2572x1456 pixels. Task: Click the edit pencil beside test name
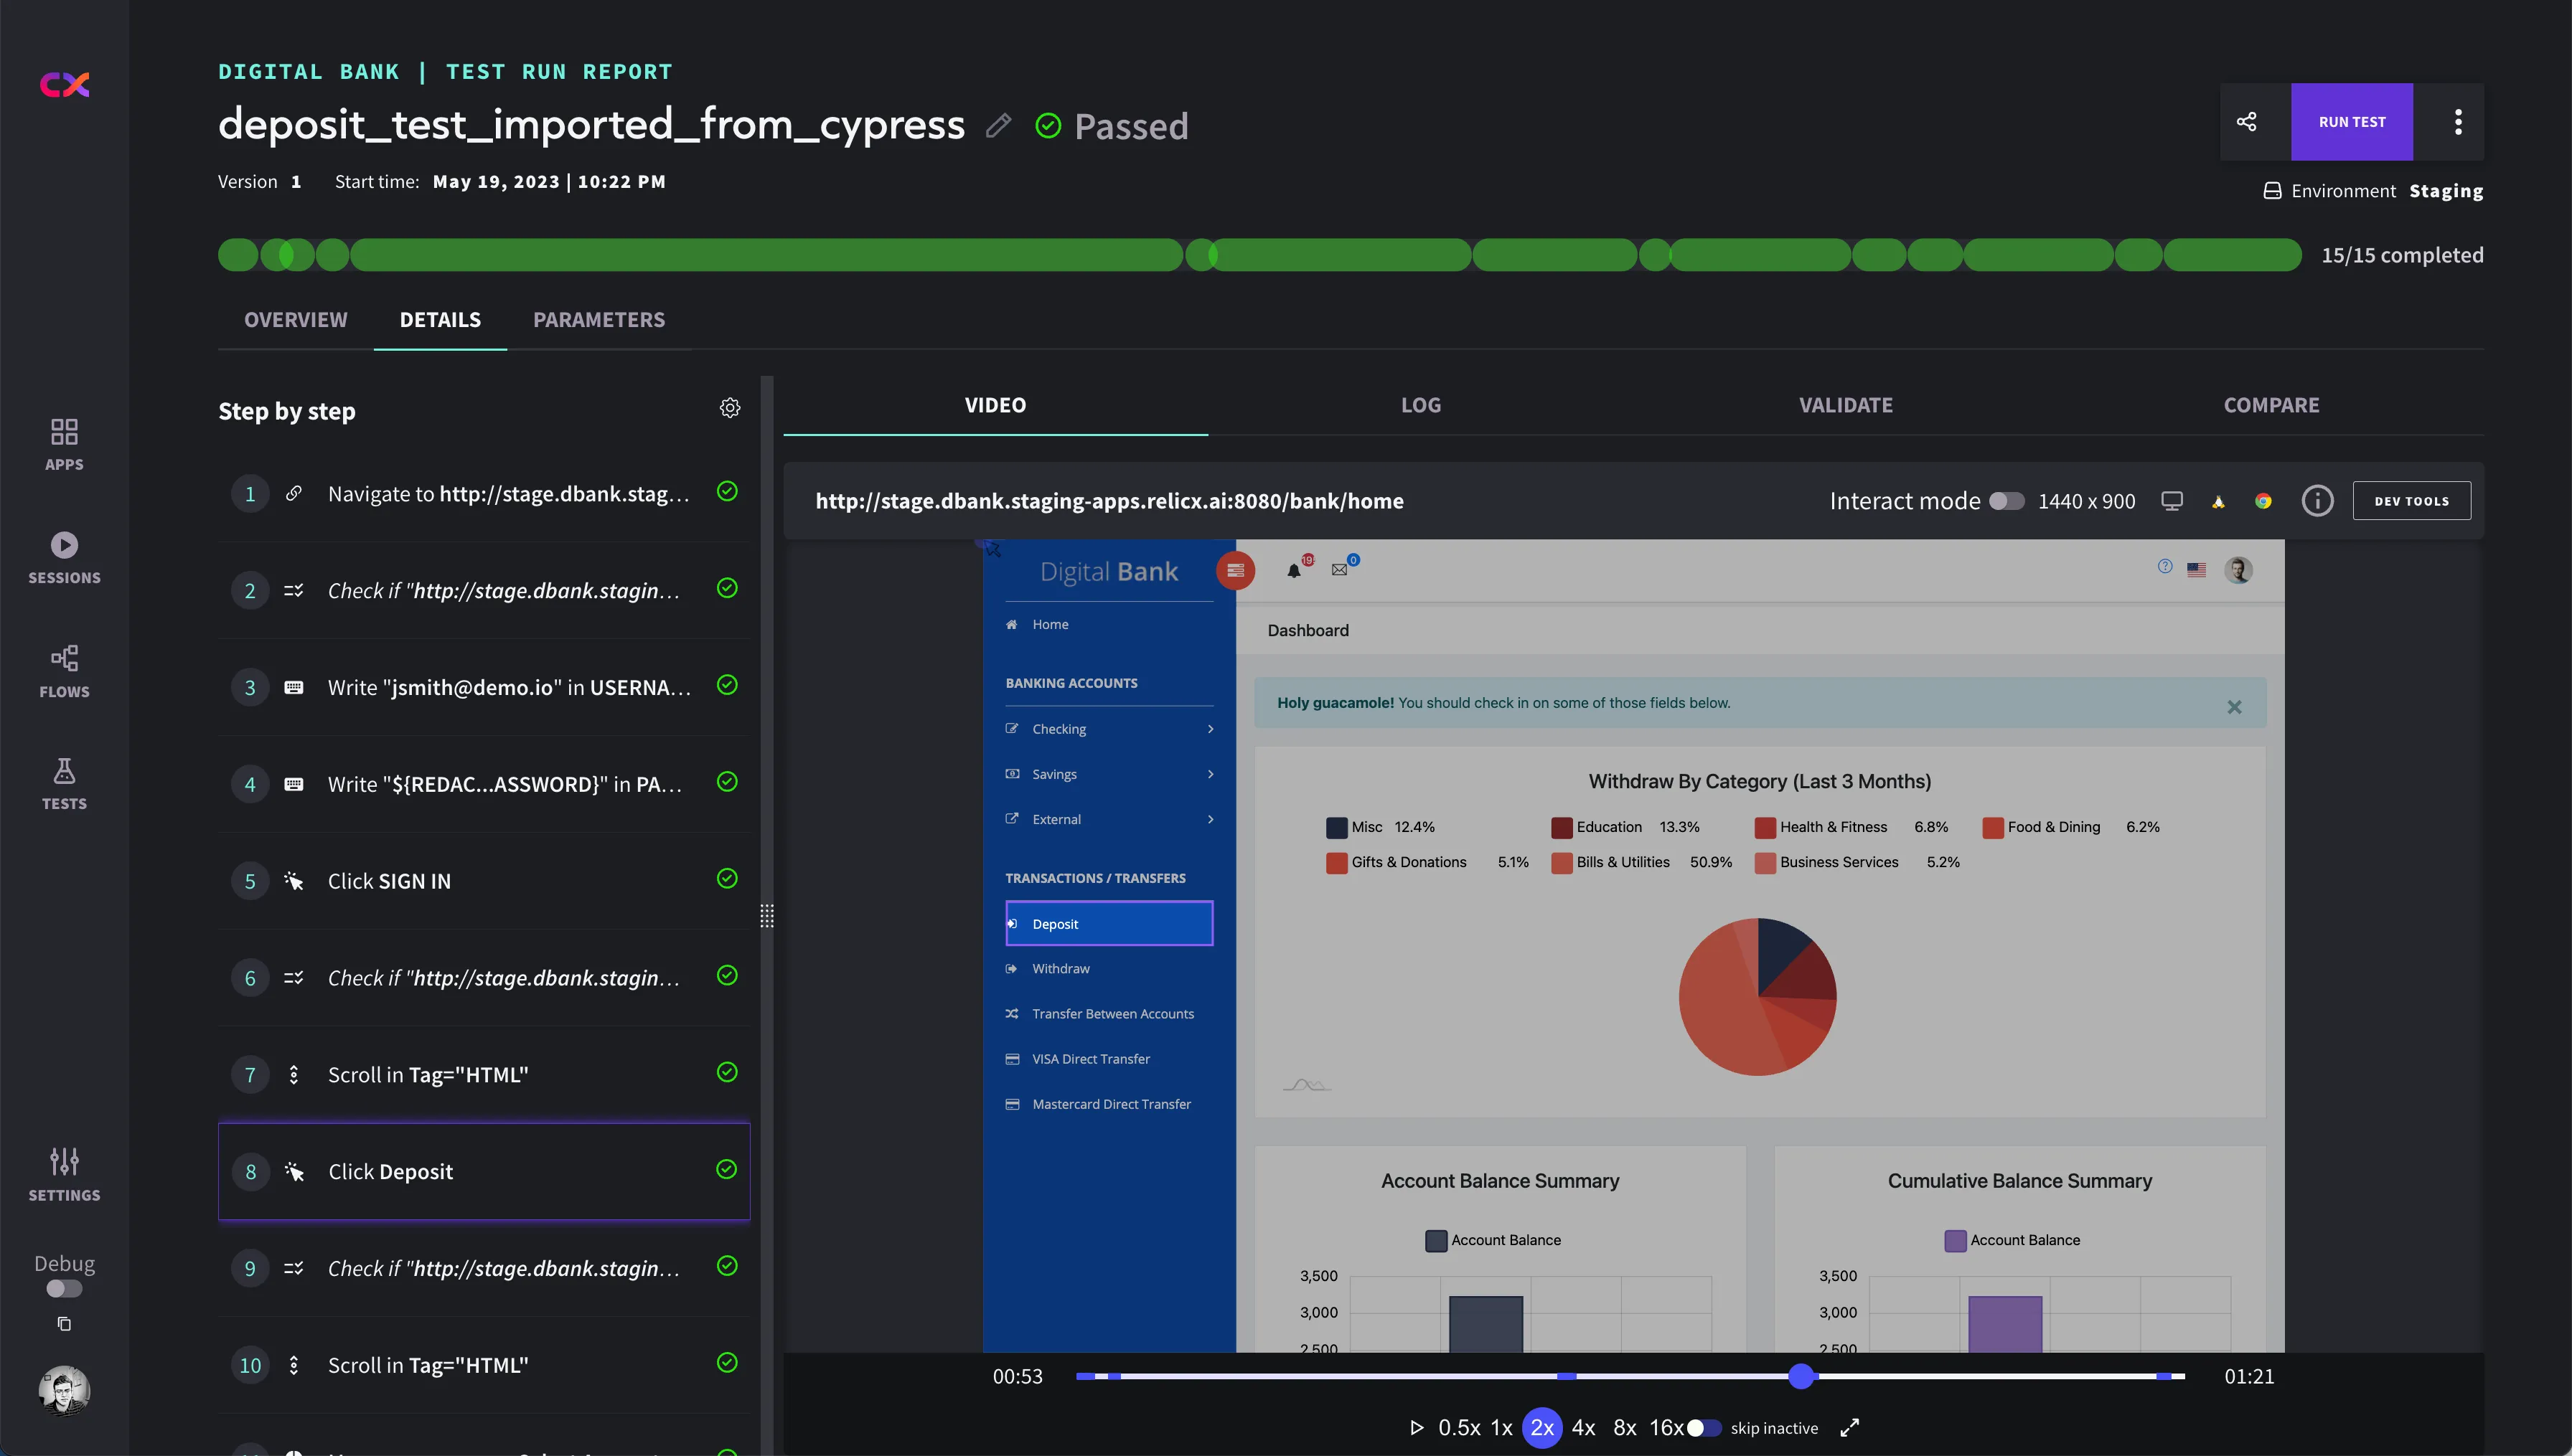pos(998,126)
